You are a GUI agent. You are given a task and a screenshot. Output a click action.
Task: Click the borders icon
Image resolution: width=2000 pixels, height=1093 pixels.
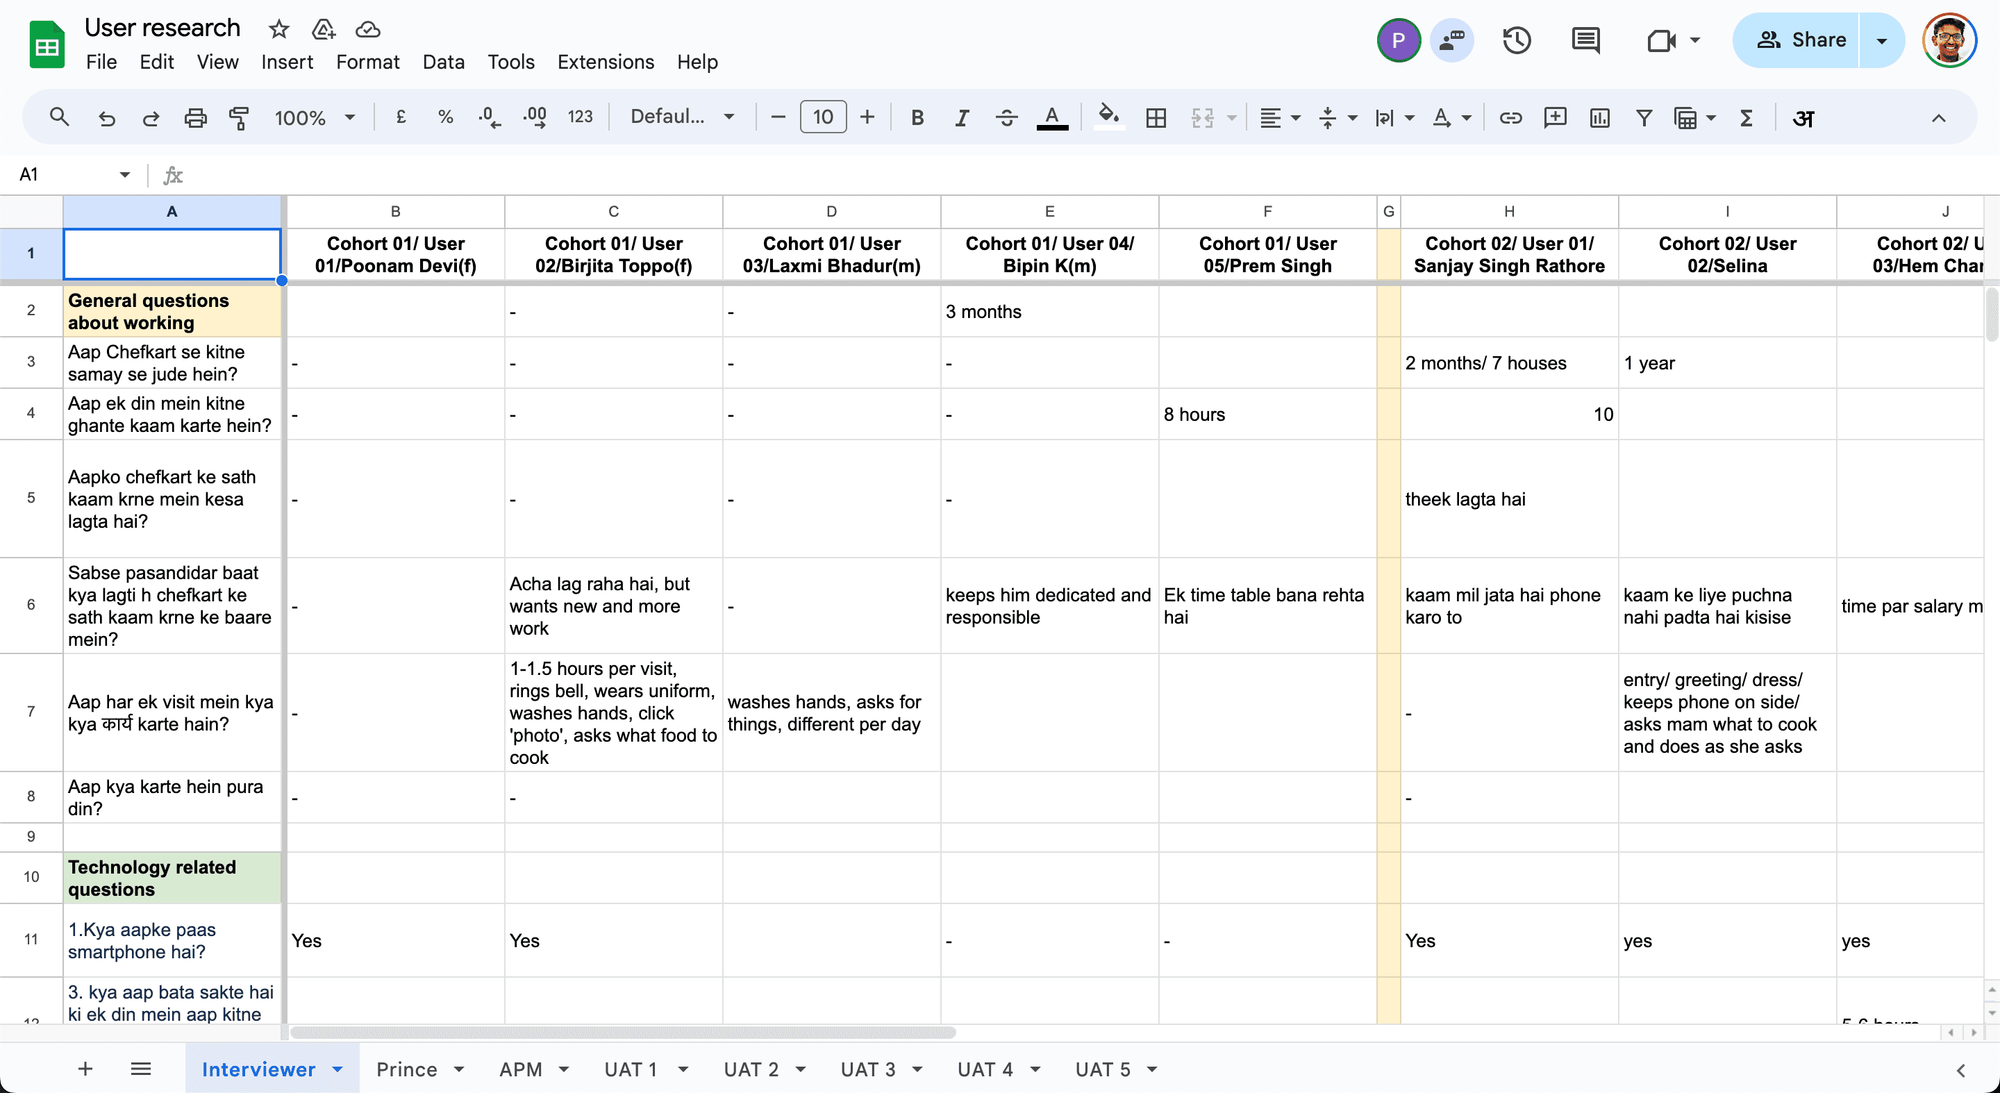tap(1156, 118)
